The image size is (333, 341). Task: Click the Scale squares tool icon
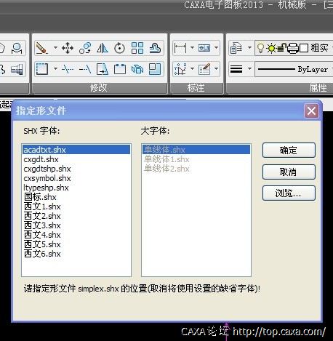tap(155, 69)
